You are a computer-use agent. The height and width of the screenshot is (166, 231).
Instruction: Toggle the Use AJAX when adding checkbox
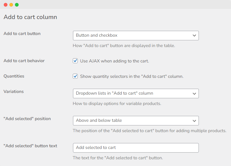pos(75,61)
